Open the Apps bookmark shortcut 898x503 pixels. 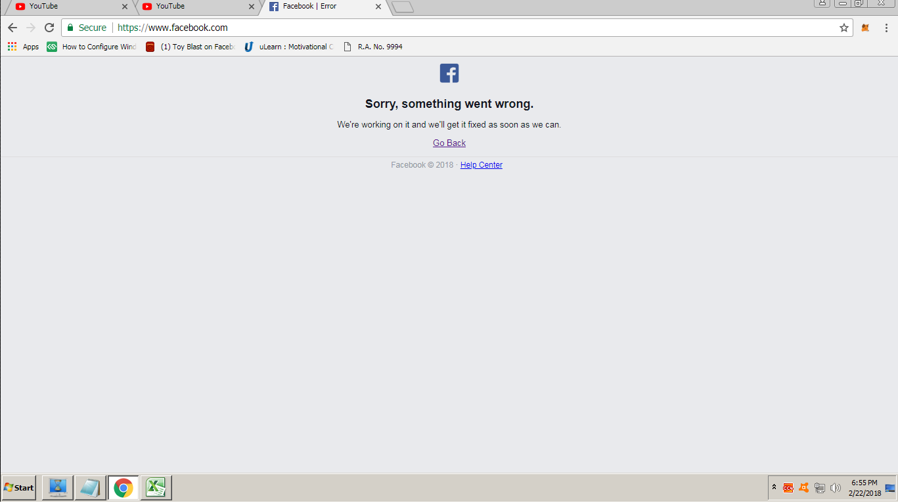coord(23,47)
